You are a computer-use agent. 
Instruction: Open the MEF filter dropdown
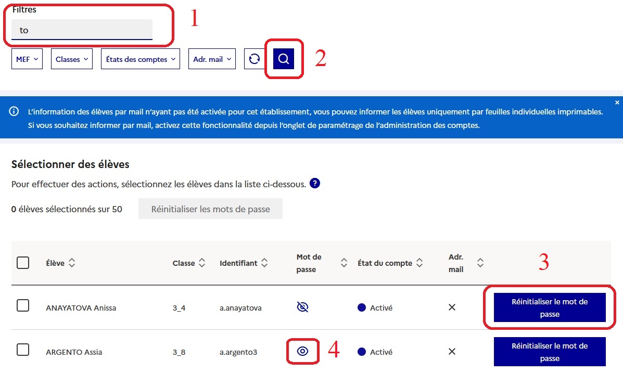tap(27, 59)
